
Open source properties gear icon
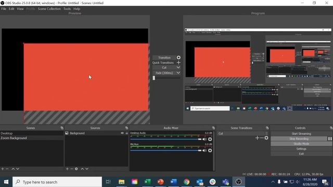click(x=76, y=169)
